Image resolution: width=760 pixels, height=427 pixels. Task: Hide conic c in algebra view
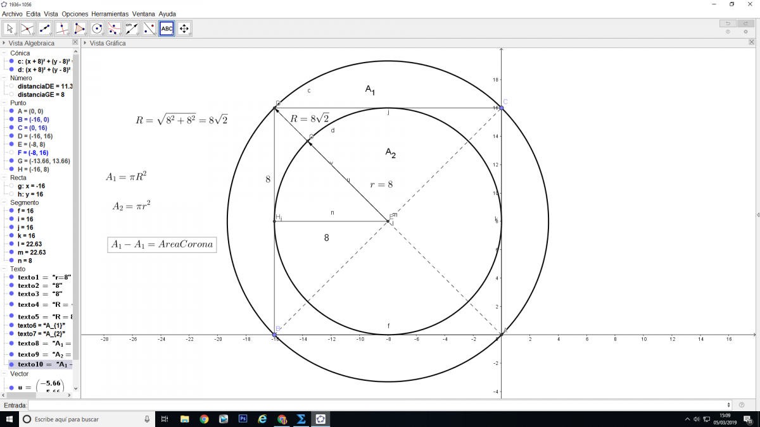click(11, 62)
